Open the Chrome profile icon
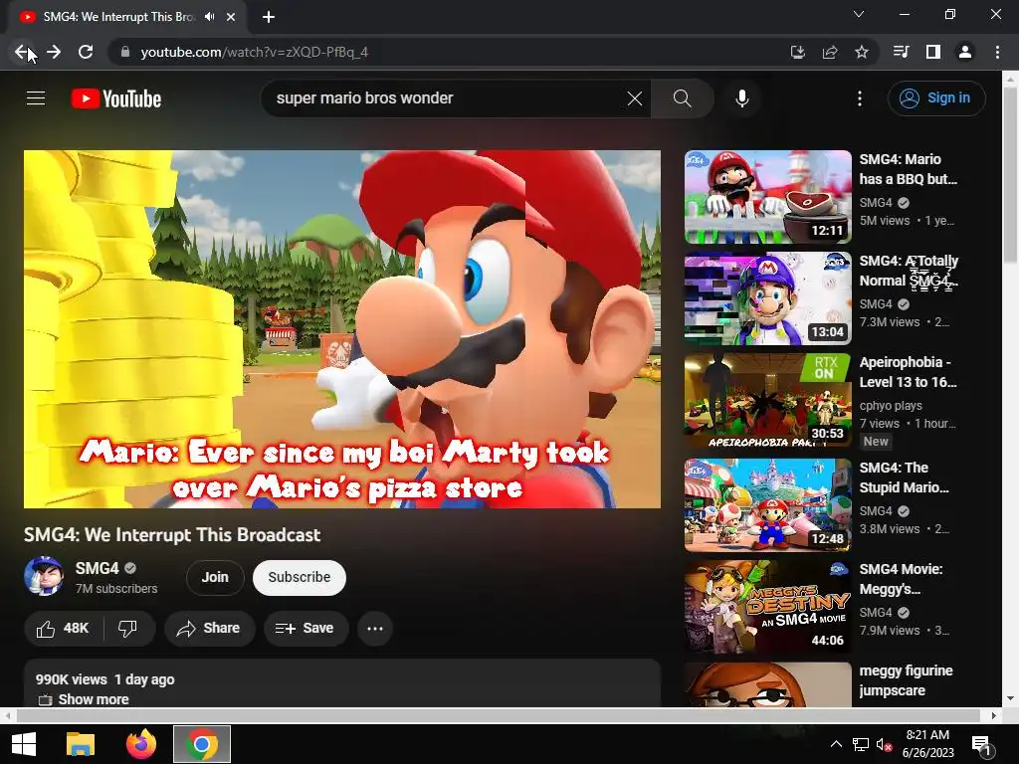 click(965, 52)
